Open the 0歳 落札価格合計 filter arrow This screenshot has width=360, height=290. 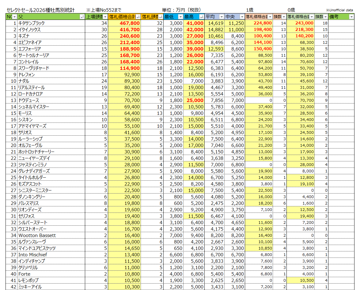pyautogui.click(x=312, y=17)
